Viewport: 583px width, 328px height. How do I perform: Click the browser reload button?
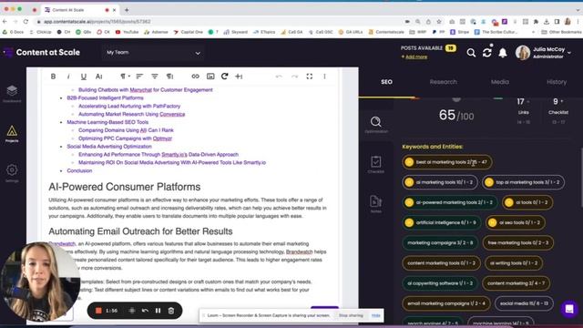pos(26,22)
